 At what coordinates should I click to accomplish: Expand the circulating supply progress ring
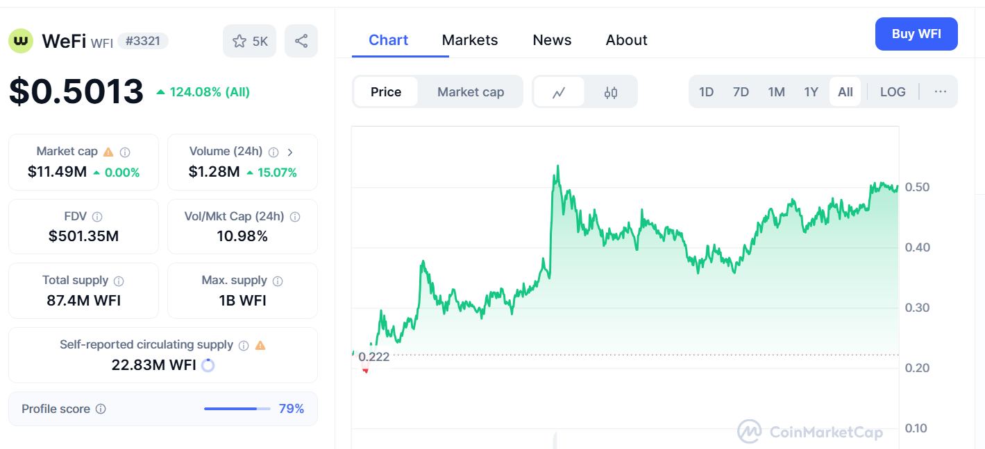pyautogui.click(x=208, y=365)
